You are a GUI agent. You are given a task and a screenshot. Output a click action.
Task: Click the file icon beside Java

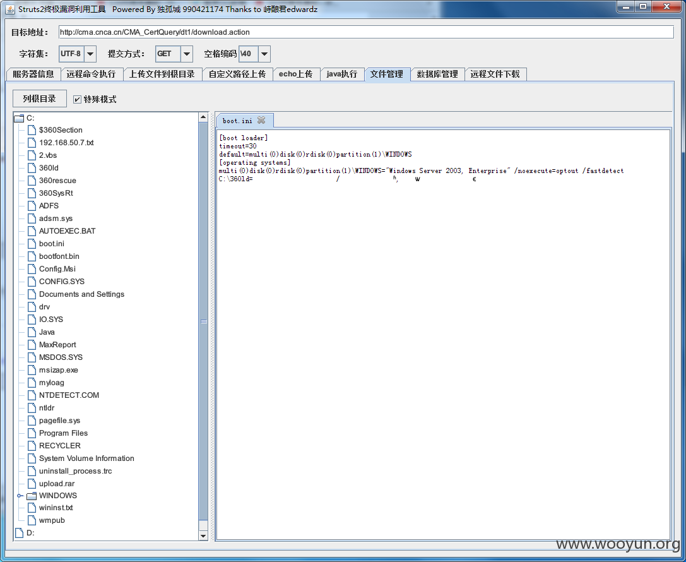[32, 332]
